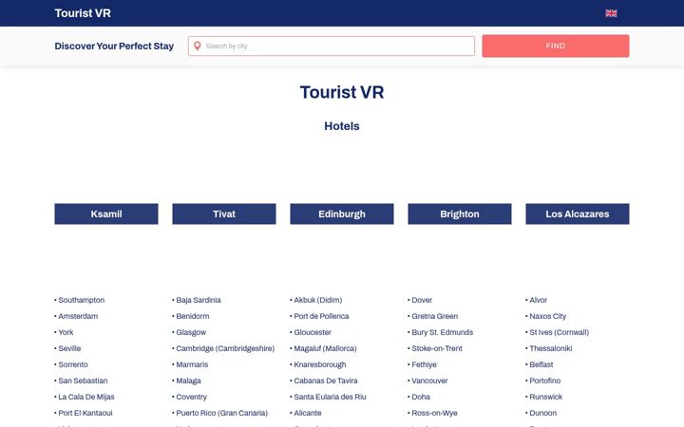Screen dimensions: 684x427
Task: Open the Ross-on-Wye link
Action: point(434,413)
